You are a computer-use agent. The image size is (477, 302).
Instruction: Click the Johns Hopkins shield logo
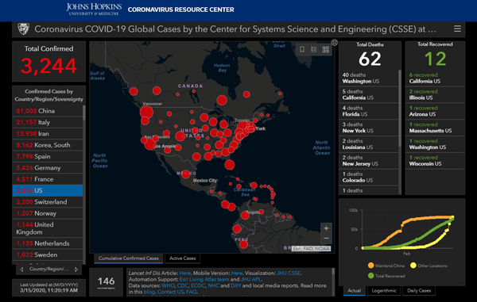[23, 29]
